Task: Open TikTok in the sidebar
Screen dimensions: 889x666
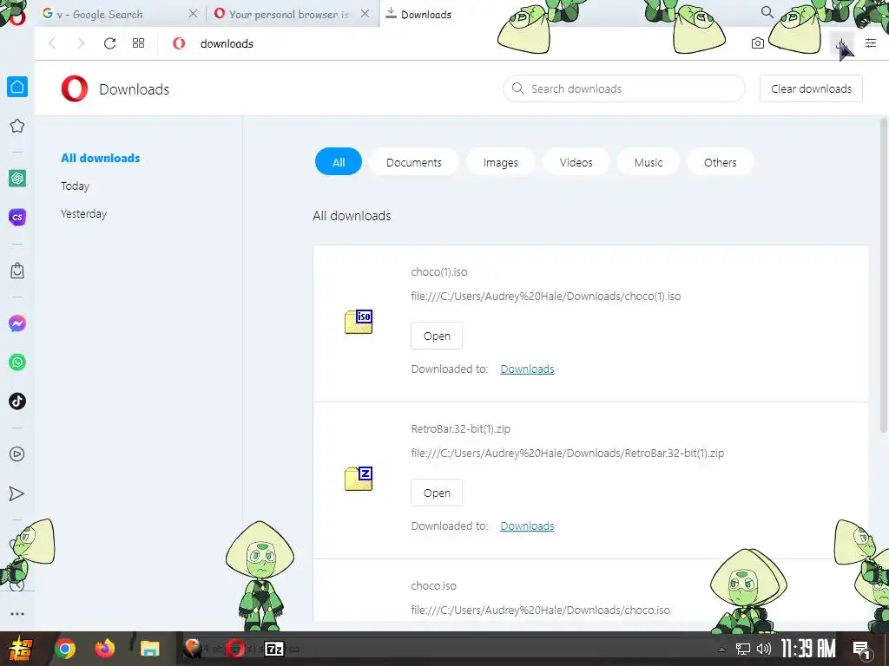Action: (17, 401)
